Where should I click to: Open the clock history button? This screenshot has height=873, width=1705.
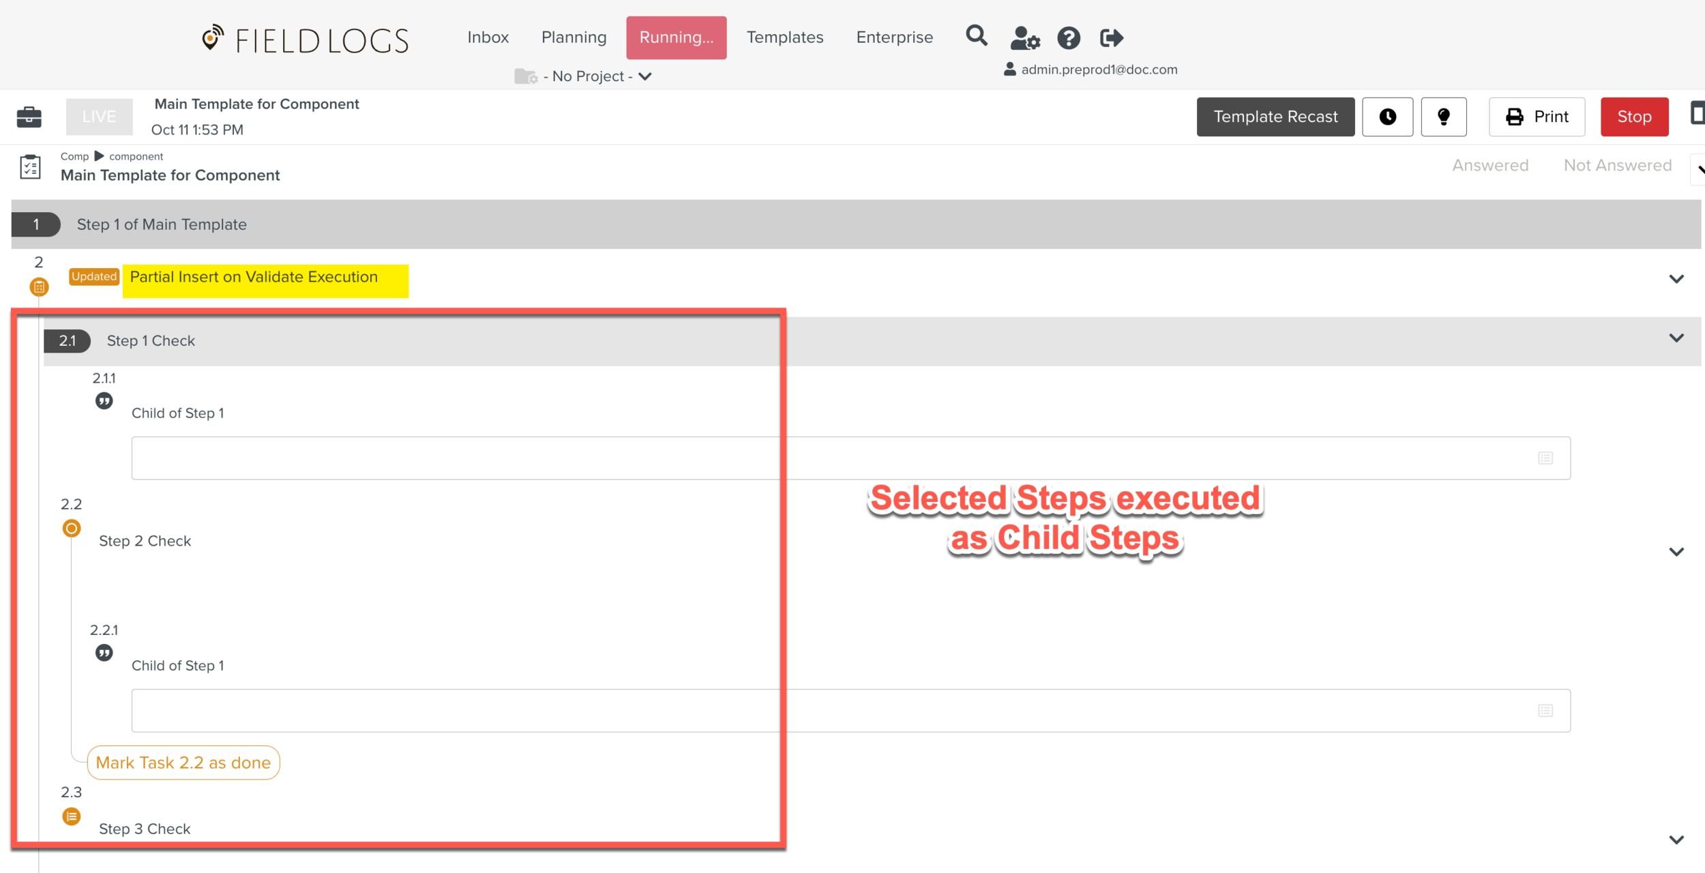pos(1387,117)
